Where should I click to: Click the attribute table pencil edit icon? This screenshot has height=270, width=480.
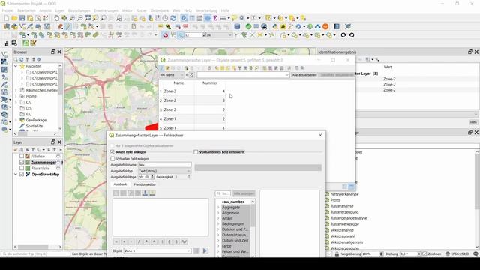[x=162, y=68]
